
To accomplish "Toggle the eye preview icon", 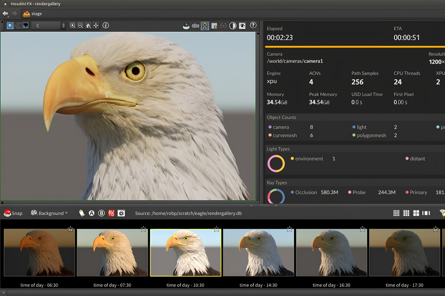I will pyautogui.click(x=242, y=26).
